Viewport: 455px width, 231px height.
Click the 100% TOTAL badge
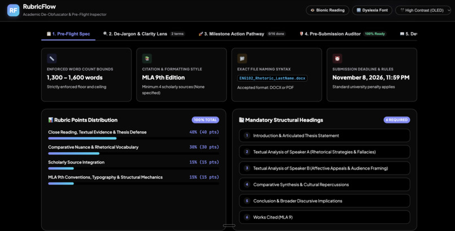tap(205, 120)
